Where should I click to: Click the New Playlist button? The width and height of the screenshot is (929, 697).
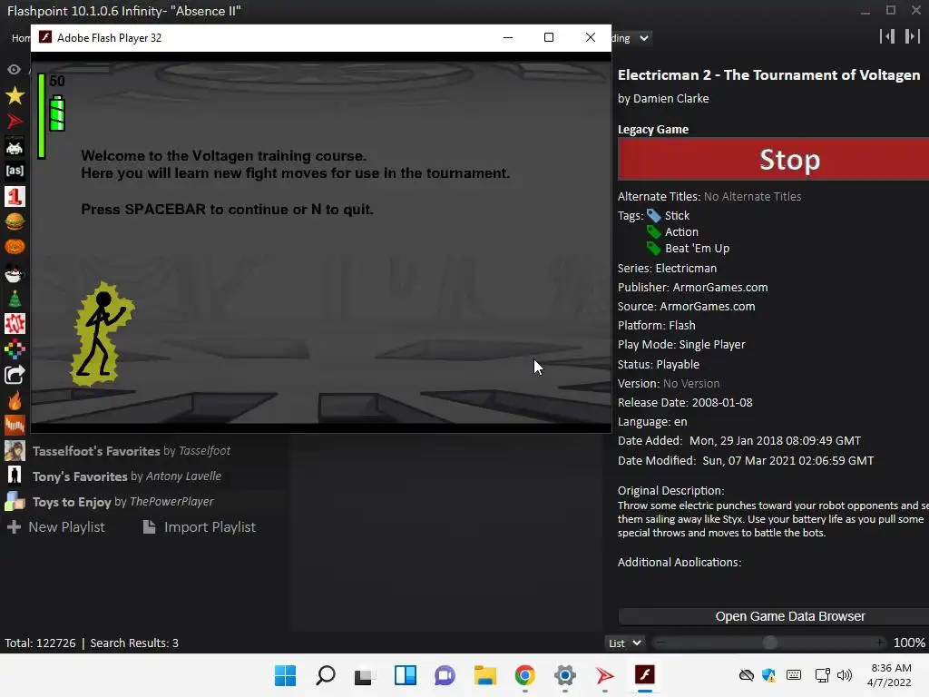(x=55, y=527)
